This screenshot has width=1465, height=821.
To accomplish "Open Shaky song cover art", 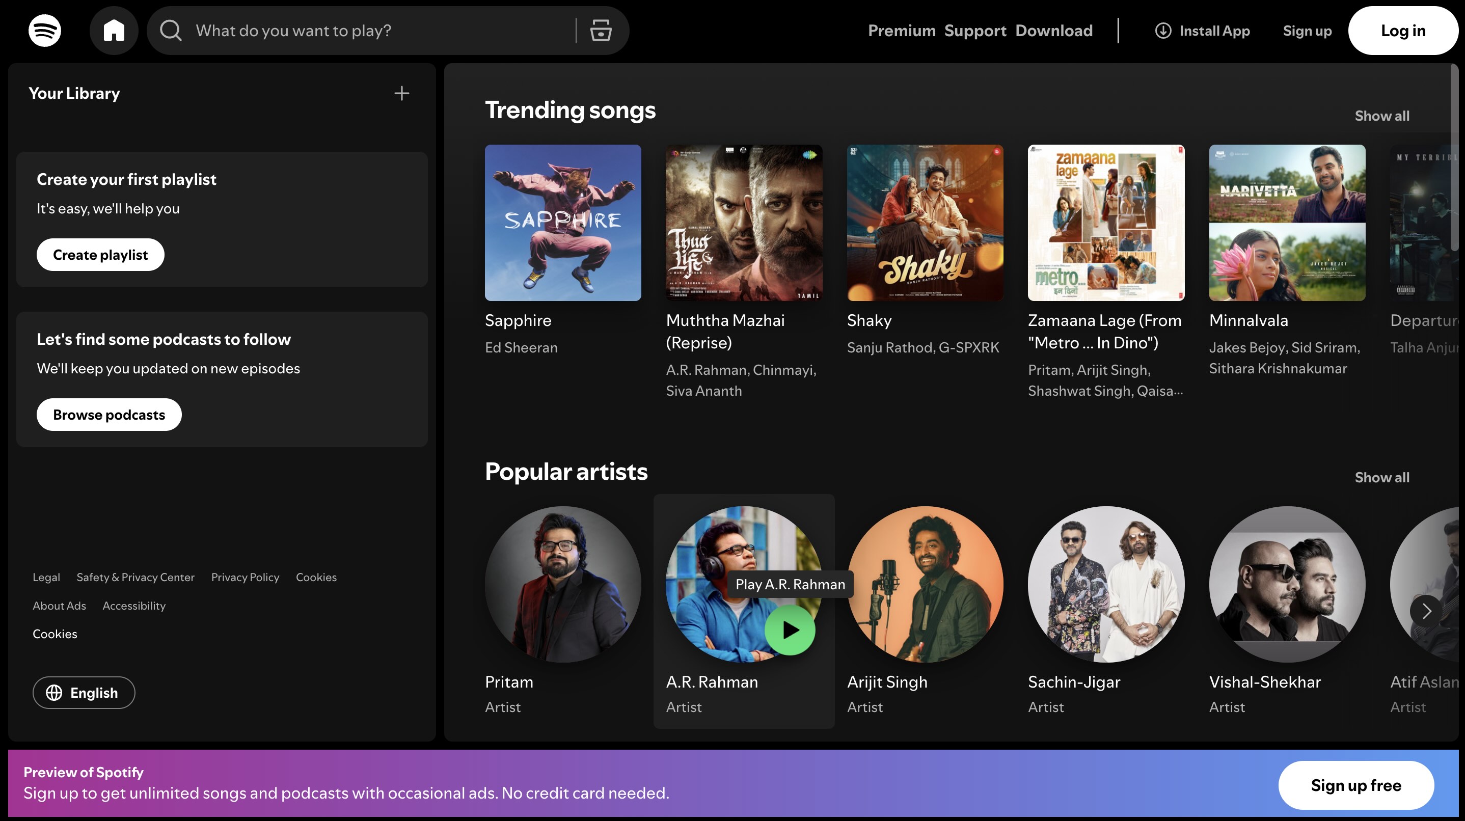I will tap(925, 223).
